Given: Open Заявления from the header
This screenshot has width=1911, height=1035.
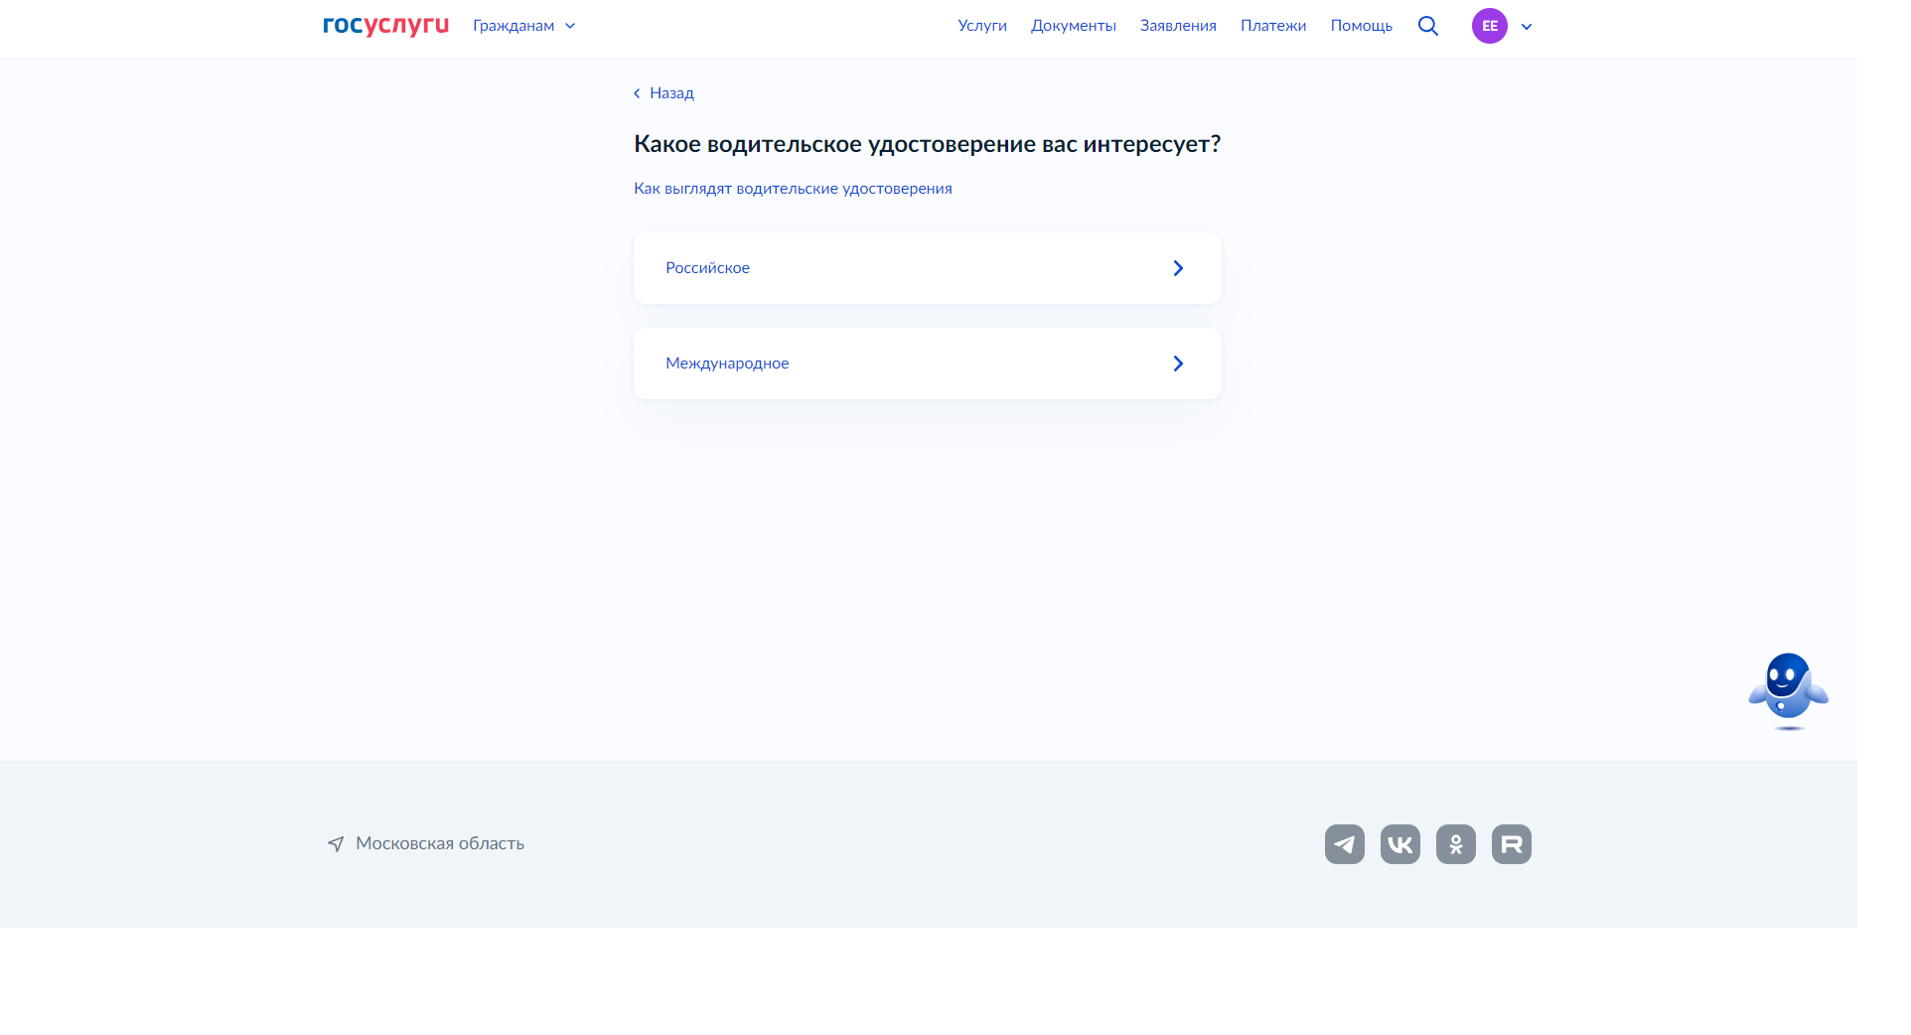Looking at the screenshot, I should (1177, 26).
